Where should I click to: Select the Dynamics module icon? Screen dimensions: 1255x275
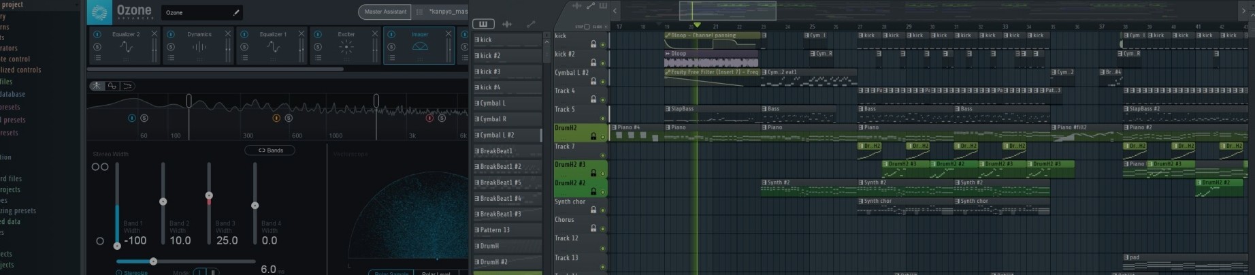tap(199, 47)
